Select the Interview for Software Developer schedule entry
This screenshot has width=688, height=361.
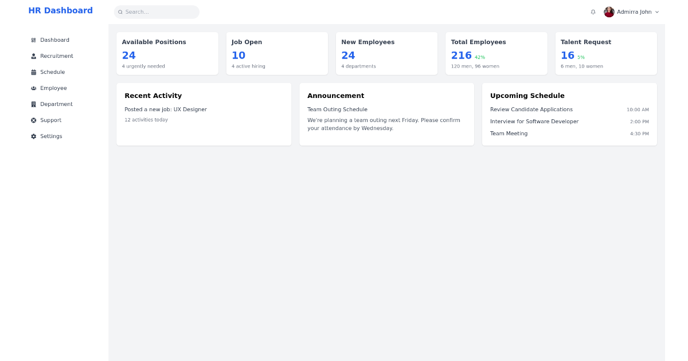click(534, 121)
